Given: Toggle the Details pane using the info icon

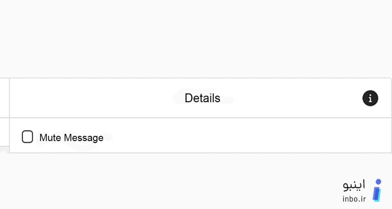Looking at the screenshot, I should click(370, 98).
